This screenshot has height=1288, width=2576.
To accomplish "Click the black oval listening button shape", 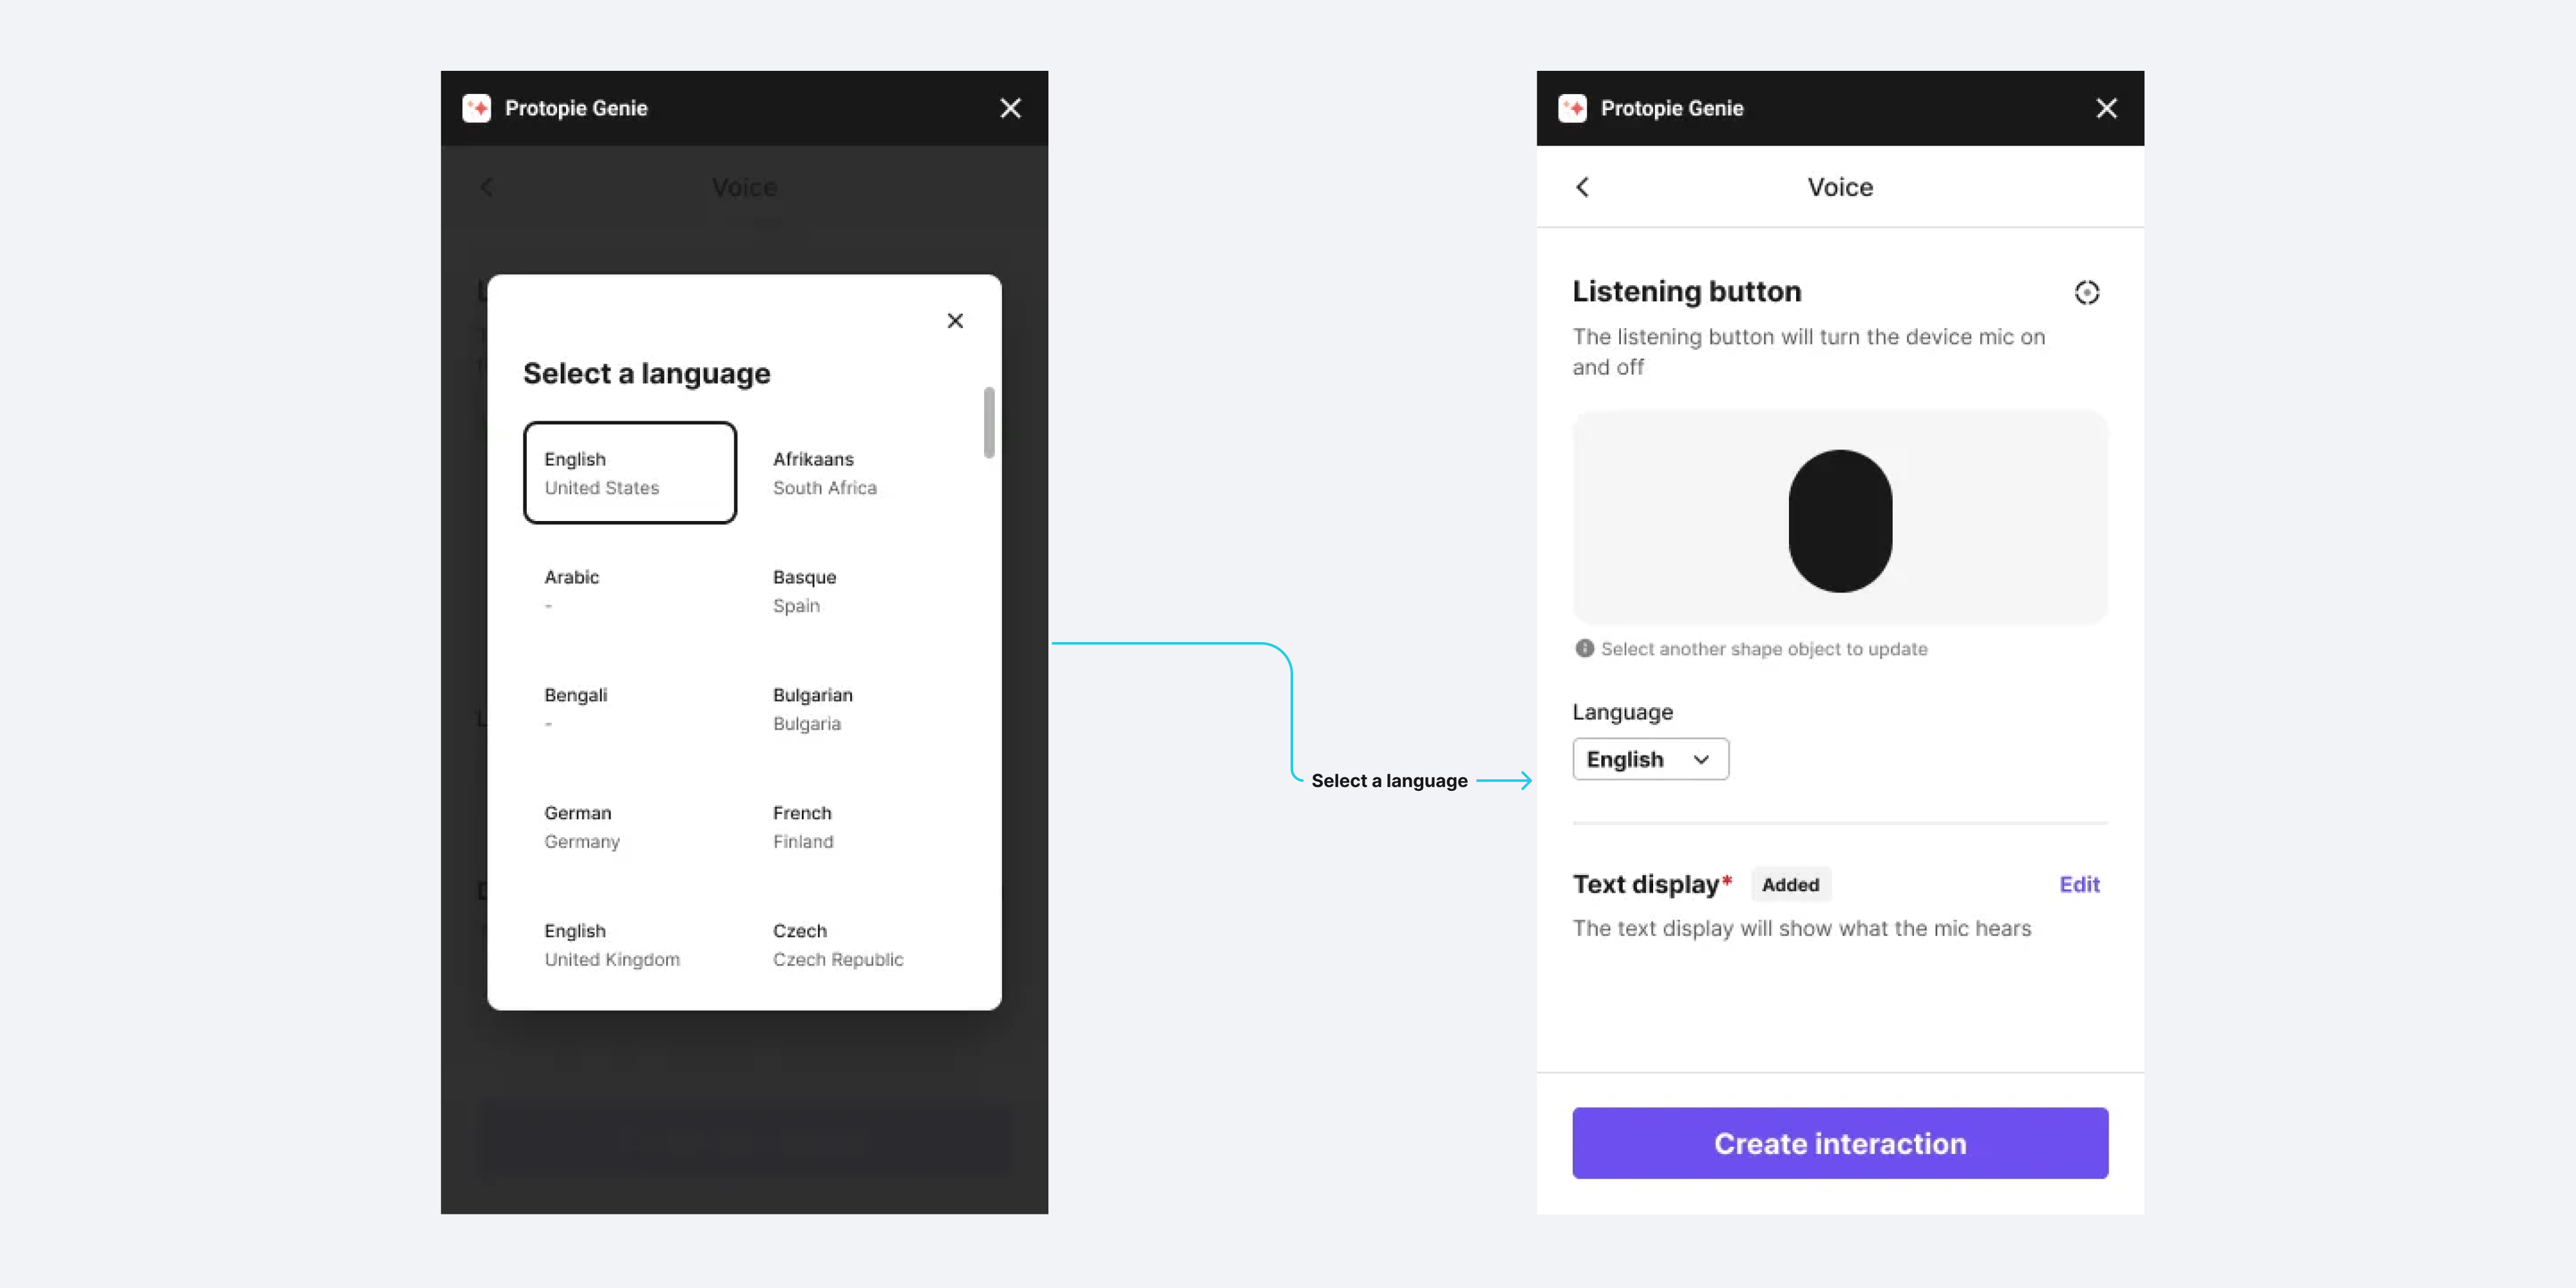I will (1840, 519).
